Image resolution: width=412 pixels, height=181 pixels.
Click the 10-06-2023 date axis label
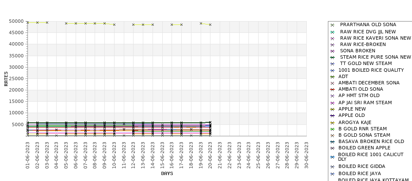[x=114, y=155]
